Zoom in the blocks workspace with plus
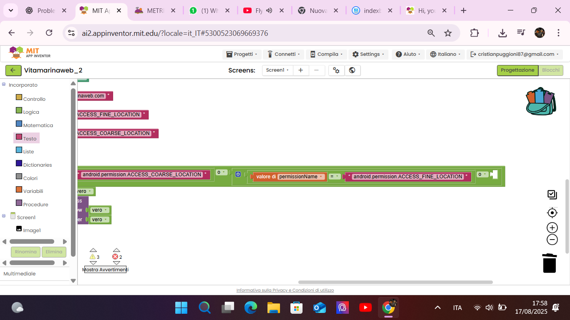Viewport: 570px width, 320px height. pos(552,227)
